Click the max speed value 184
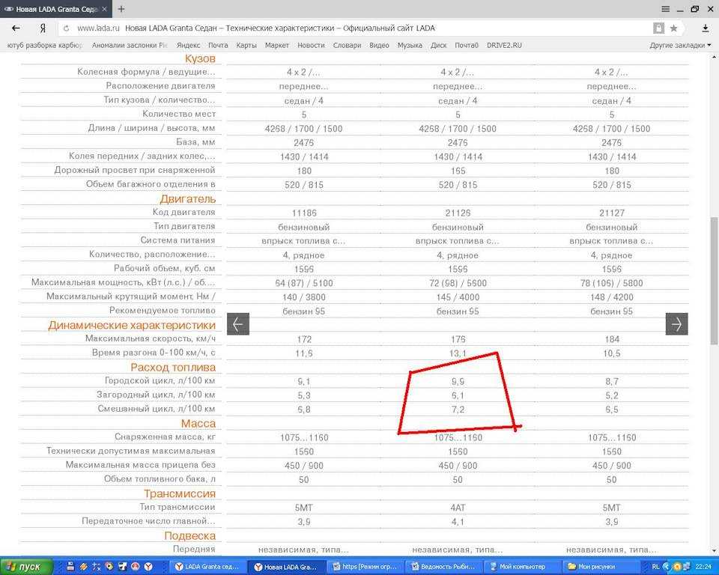Screen dimensions: 719x575 coord(612,339)
